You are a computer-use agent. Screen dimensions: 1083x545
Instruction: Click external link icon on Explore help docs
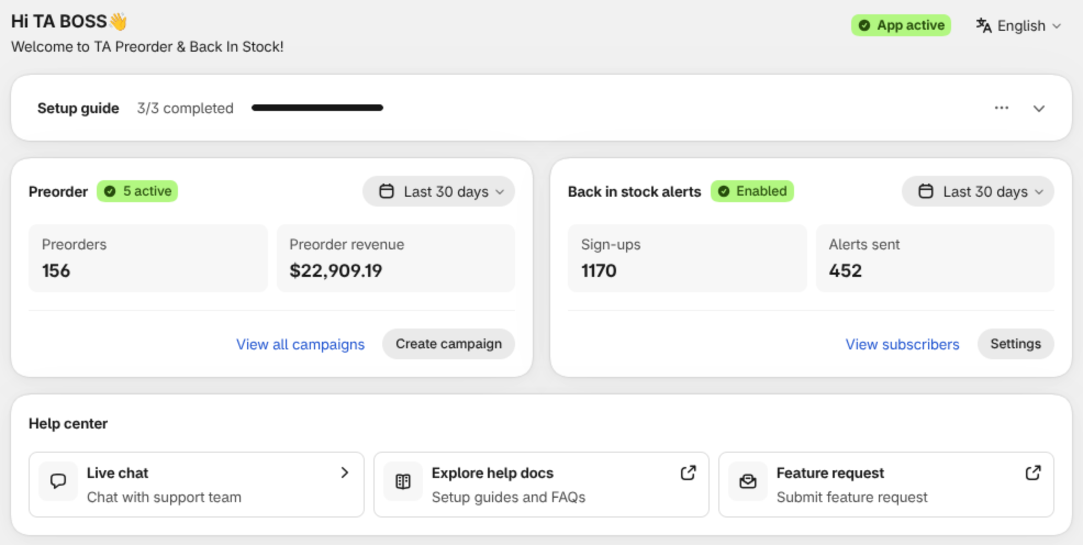point(688,473)
